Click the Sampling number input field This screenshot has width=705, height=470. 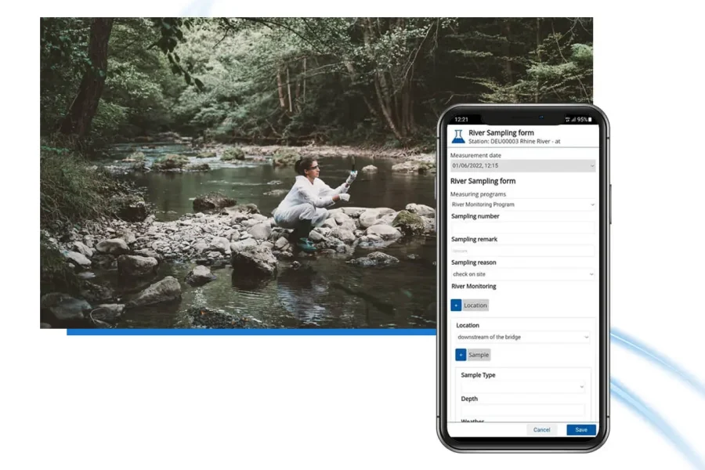click(x=522, y=227)
